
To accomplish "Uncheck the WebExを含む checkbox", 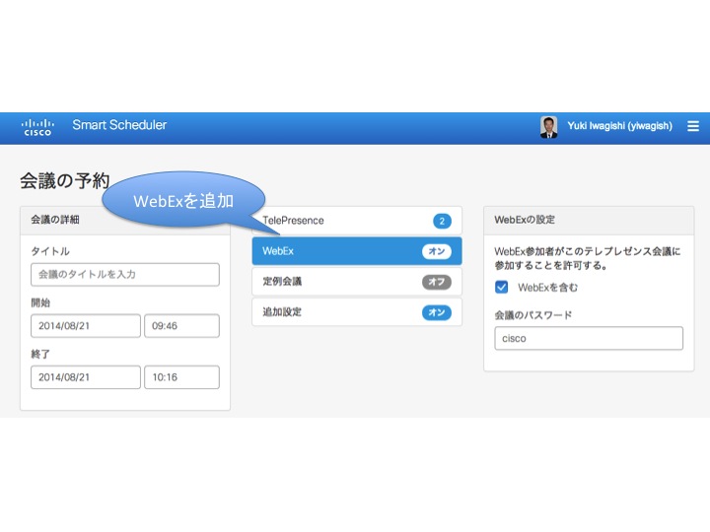I will click(x=502, y=288).
